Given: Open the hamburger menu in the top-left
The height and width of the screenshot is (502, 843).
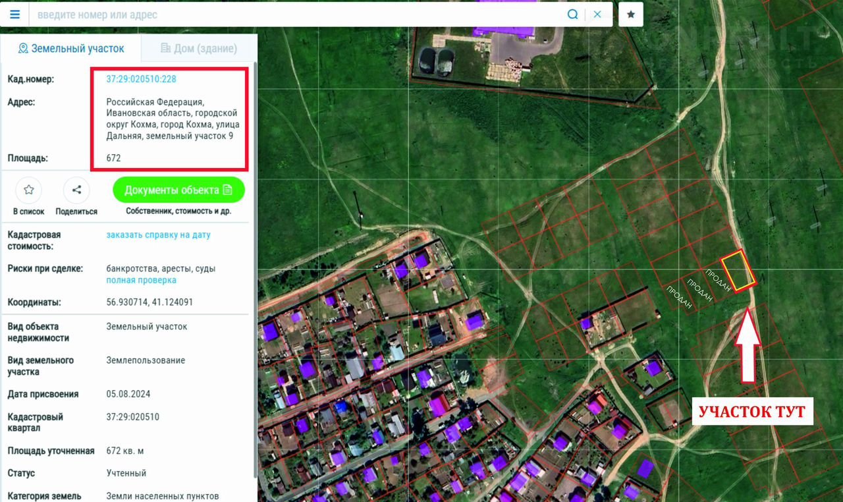Looking at the screenshot, I should pyautogui.click(x=14, y=14).
